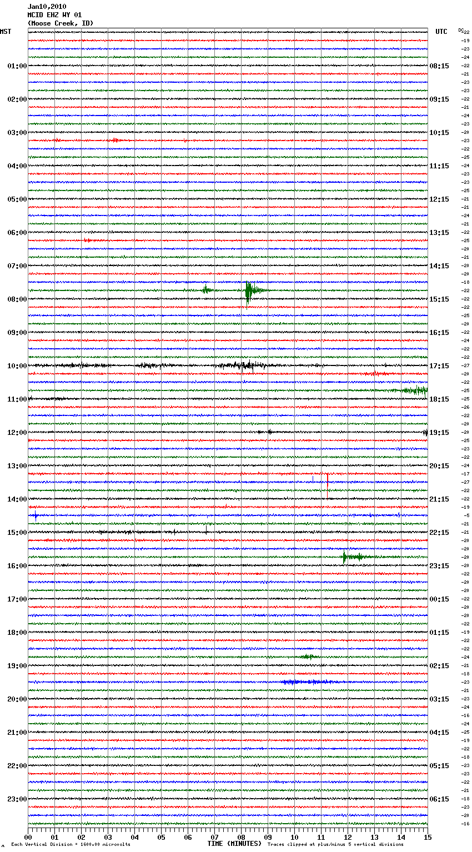The image size is (472, 852).
Task: Click the tall red spike after 13:00
Action: [x=328, y=479]
